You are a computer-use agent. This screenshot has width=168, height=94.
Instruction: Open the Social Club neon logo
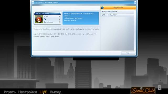[143, 90]
